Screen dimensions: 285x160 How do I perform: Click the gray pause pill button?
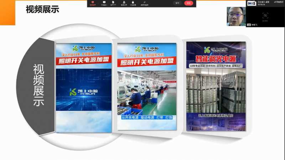[177, 3]
